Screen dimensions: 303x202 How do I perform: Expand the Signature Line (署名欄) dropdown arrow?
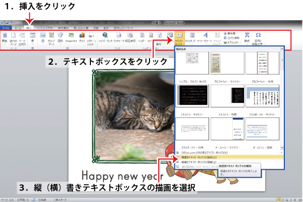237,33
